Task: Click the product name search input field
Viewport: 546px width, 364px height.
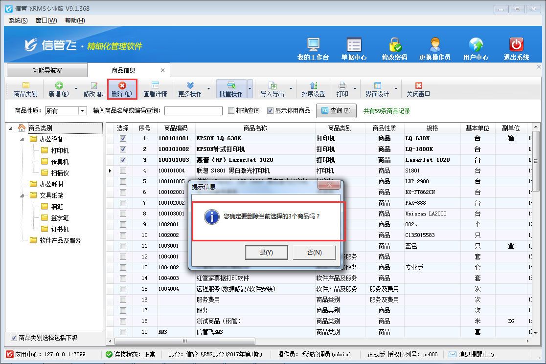Action: click(193, 111)
